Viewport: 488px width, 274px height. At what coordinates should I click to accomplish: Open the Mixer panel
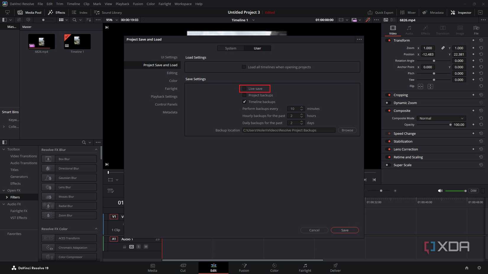(x=408, y=12)
